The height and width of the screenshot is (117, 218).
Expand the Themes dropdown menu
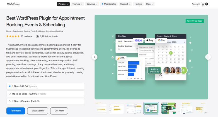pyautogui.click(x=77, y=4)
